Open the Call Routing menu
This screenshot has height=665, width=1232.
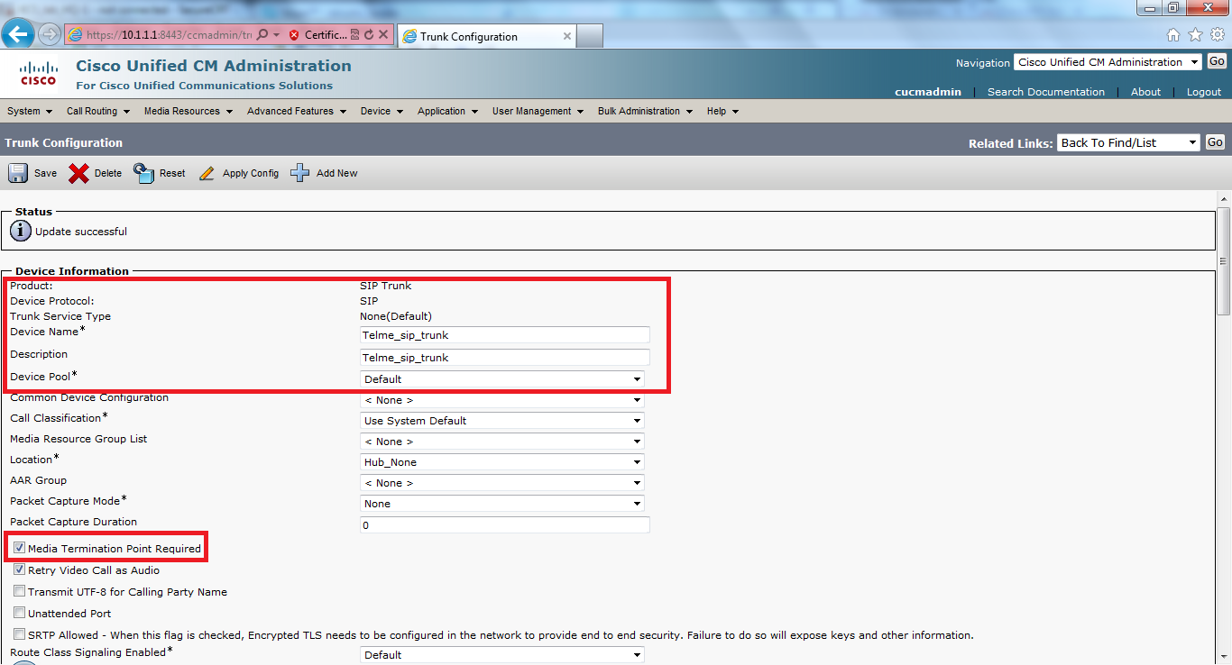coord(98,111)
